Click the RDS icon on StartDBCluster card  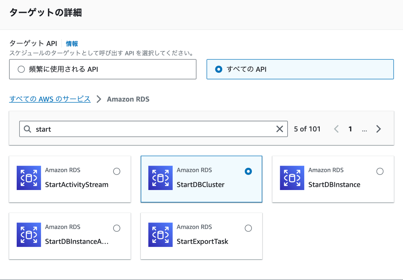pyautogui.click(x=160, y=178)
